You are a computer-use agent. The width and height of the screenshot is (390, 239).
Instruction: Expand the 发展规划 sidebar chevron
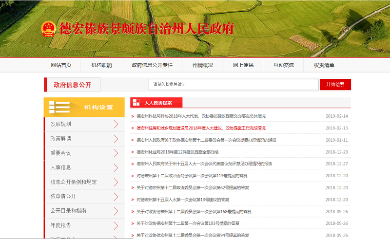click(x=116, y=124)
